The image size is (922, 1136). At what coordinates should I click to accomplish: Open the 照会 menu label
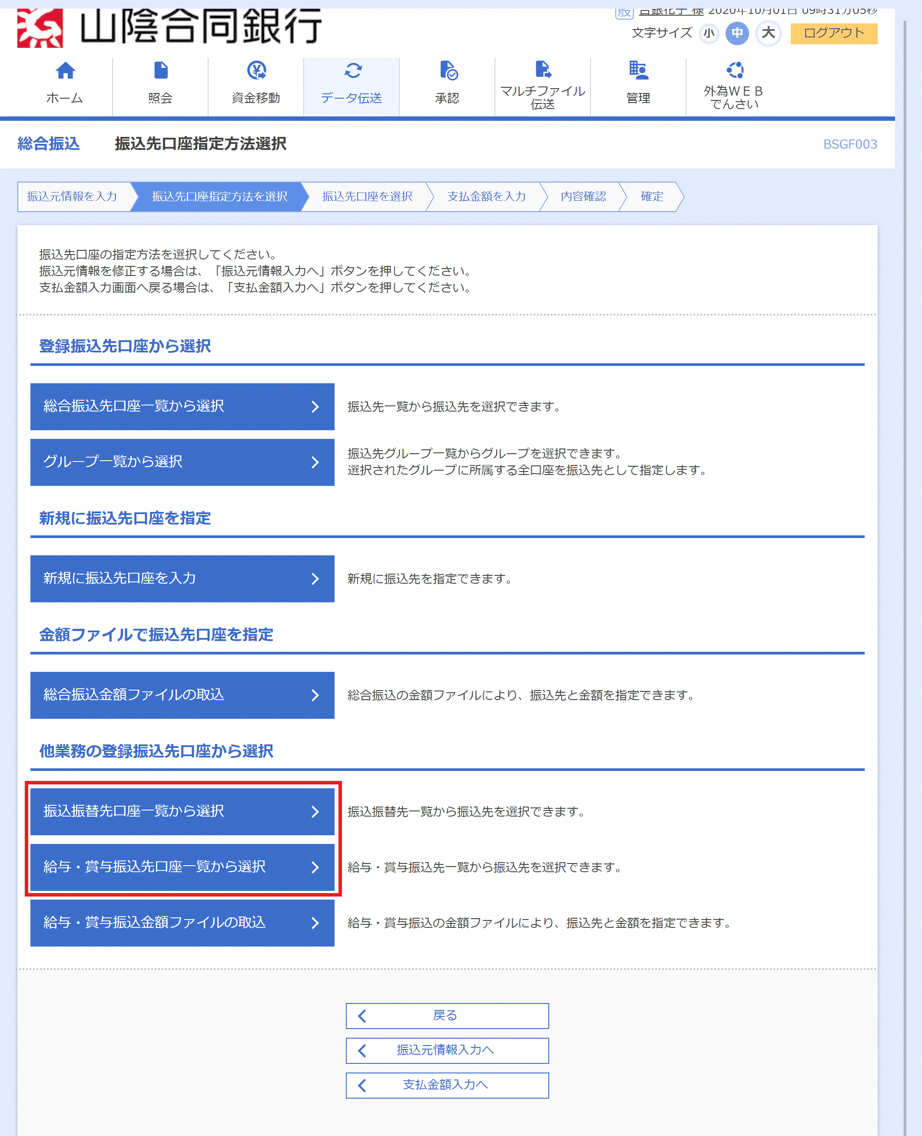(160, 98)
